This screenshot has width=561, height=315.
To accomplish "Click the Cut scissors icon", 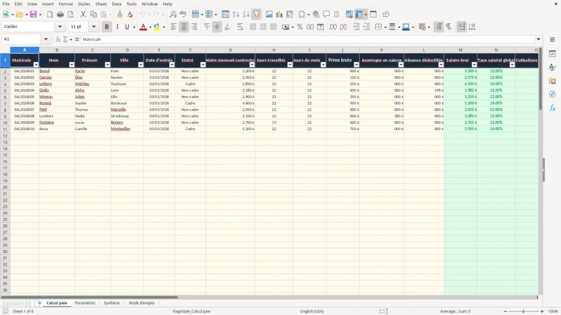I will pyautogui.click(x=83, y=14).
